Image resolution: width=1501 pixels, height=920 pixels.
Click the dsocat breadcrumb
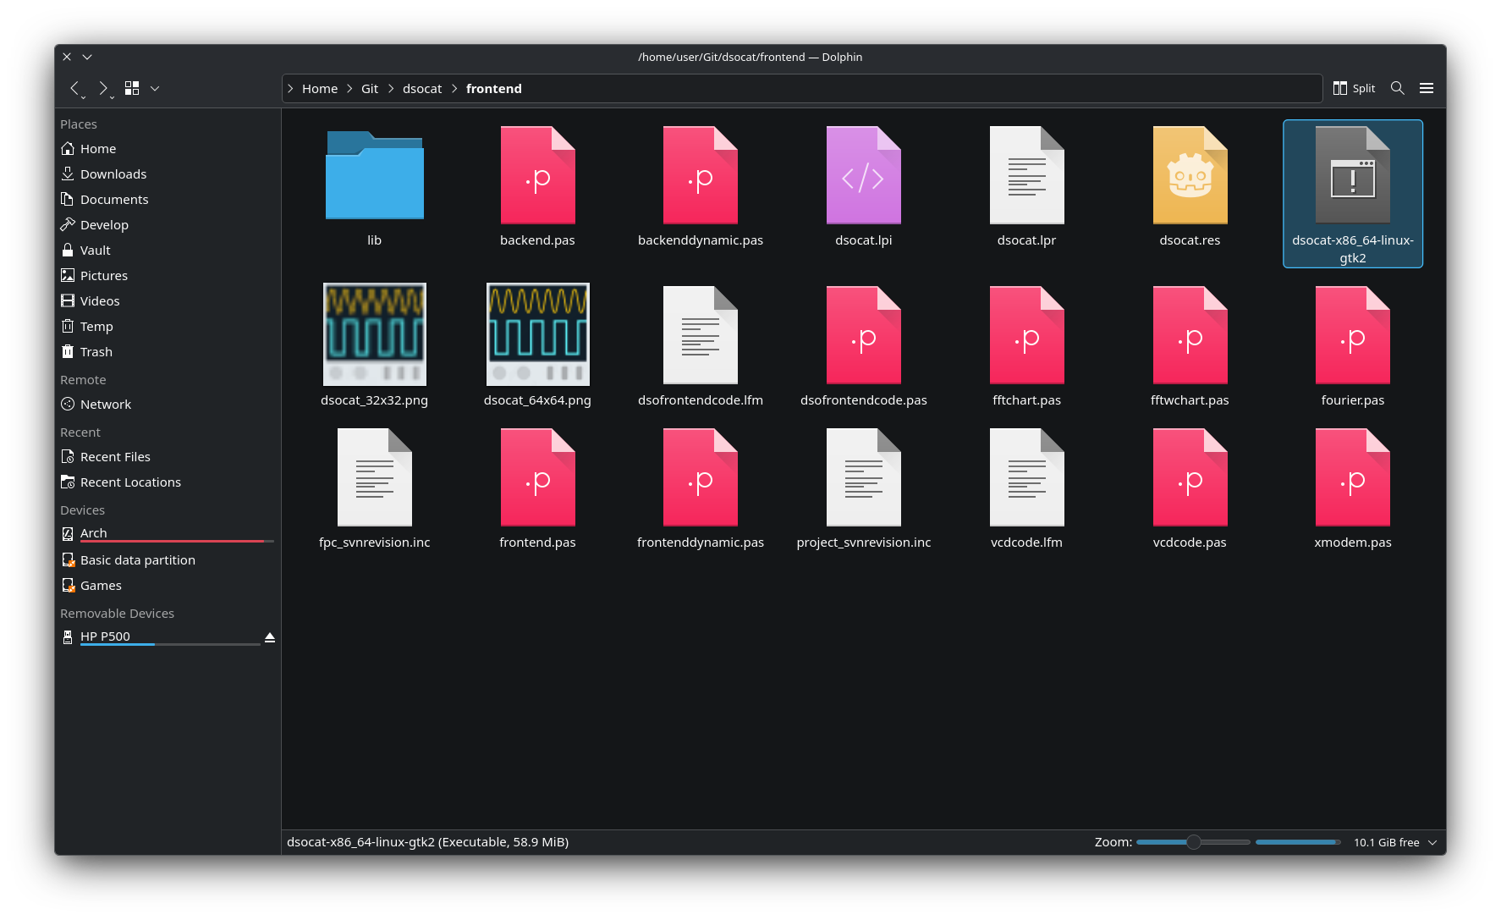point(422,89)
